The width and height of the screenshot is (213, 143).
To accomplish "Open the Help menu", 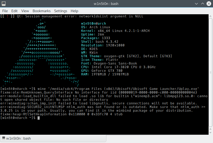I will [x=74, y=11].
